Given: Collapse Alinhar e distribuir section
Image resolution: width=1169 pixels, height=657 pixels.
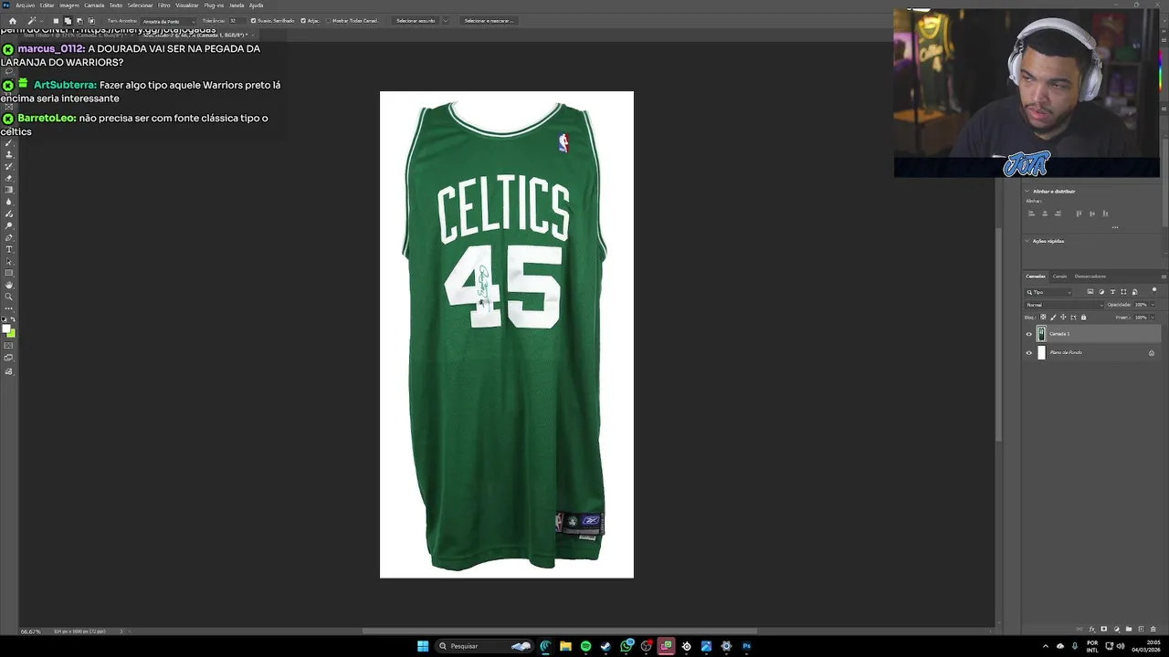Looking at the screenshot, I should [1027, 192].
